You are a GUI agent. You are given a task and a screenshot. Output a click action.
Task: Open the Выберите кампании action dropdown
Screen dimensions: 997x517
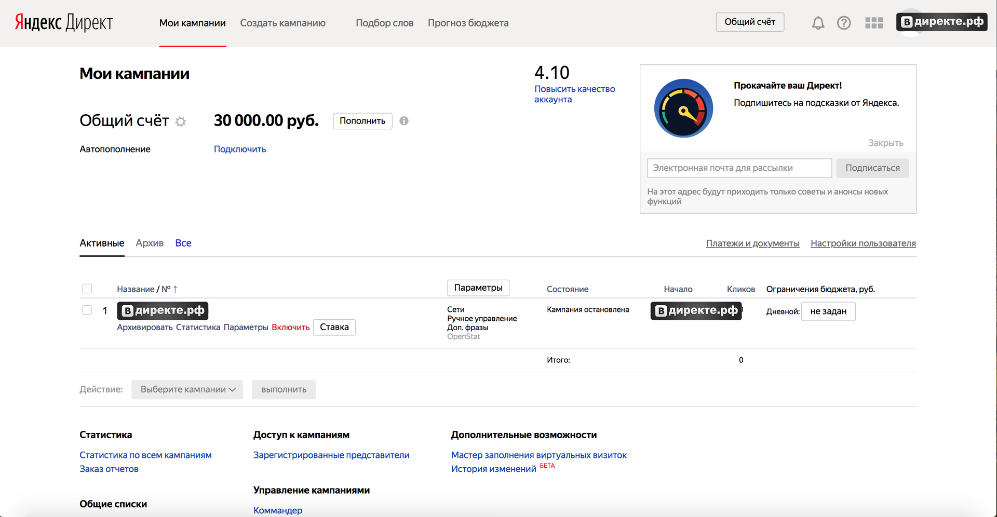point(187,390)
